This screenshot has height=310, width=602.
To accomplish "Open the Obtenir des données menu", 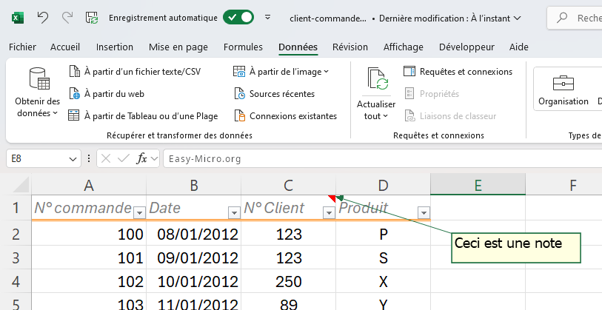I will (38, 92).
